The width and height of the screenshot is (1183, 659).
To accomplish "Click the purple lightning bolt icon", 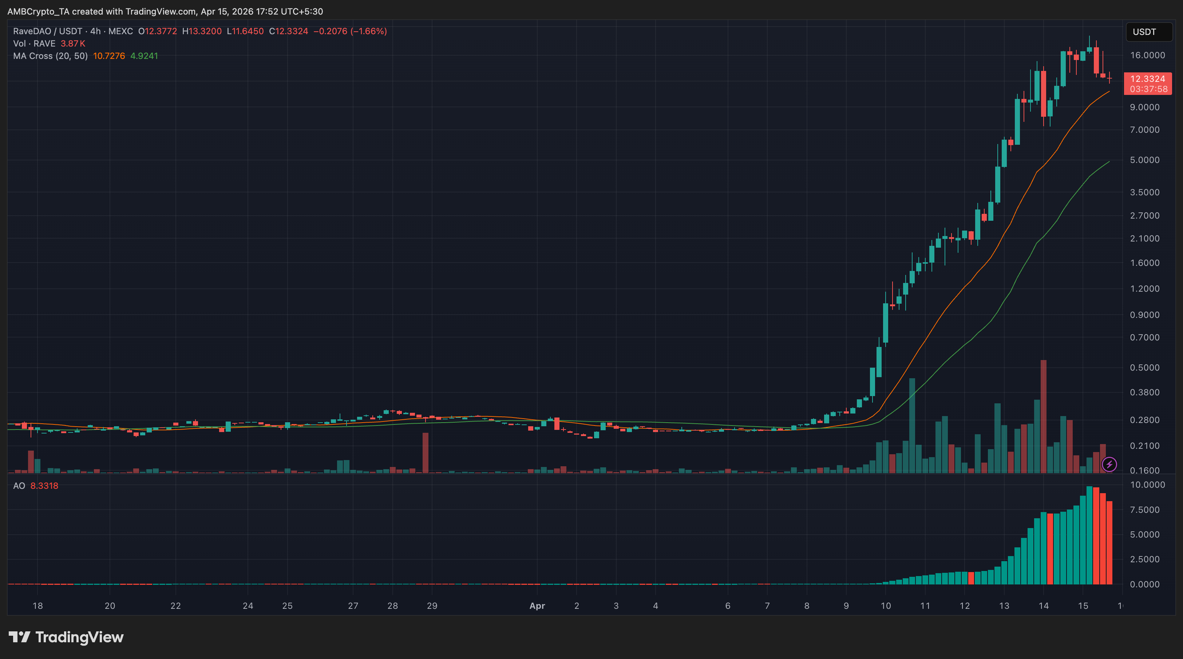I will pos(1109,464).
